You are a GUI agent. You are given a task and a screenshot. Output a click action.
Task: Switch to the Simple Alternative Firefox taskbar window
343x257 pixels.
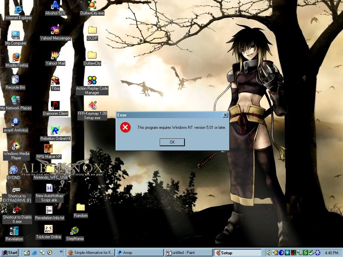pos(90,253)
